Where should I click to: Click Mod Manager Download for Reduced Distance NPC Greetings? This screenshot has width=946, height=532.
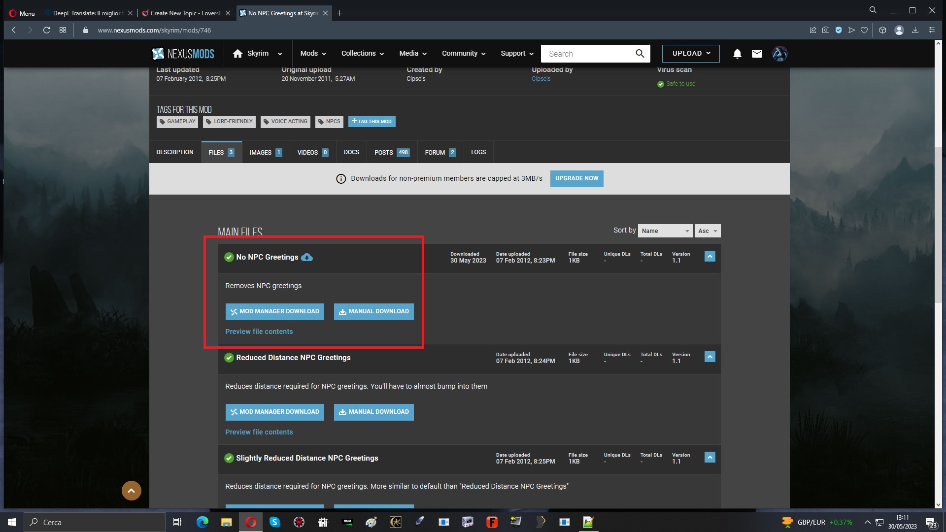coord(274,412)
